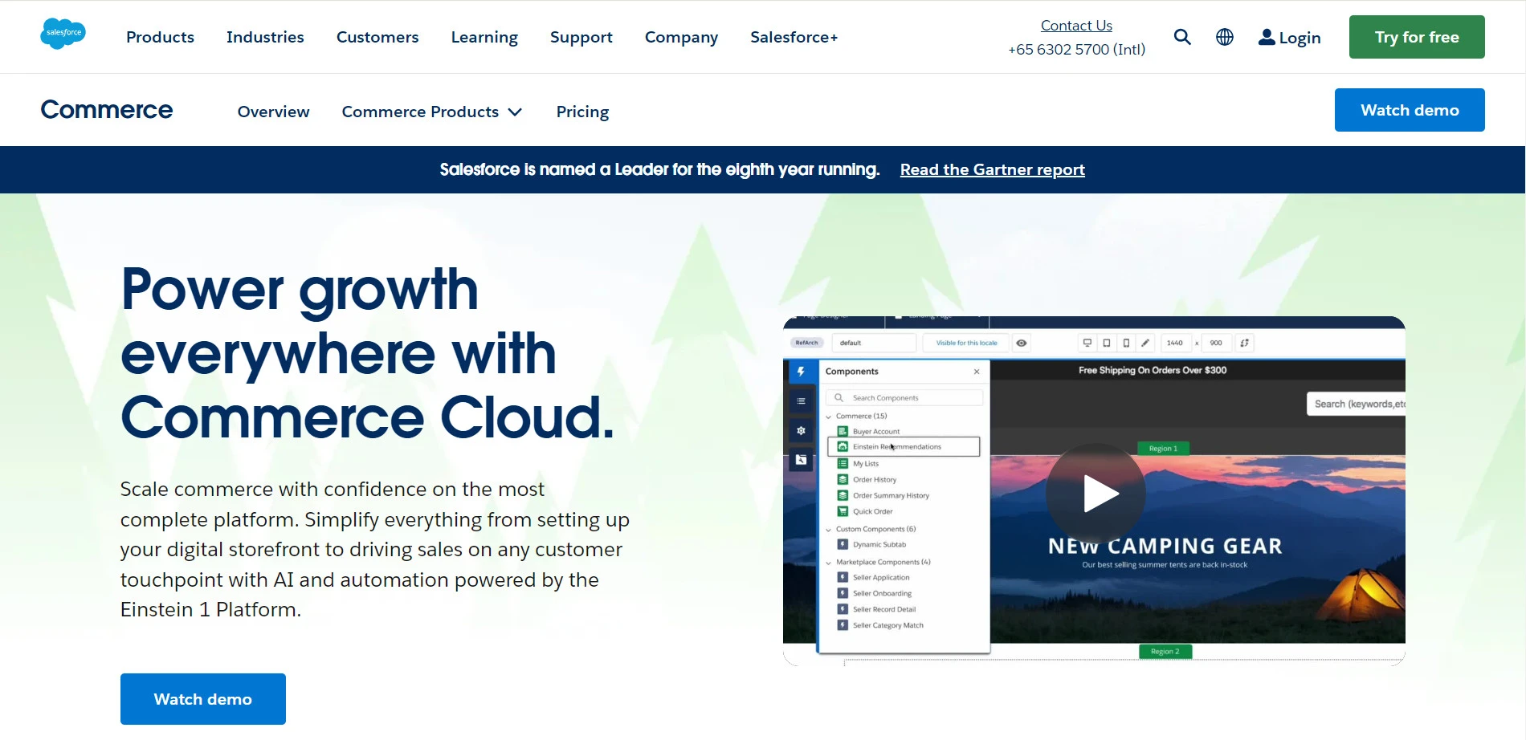
Task: Click the Quick Order cart component icon
Action: tap(843, 511)
